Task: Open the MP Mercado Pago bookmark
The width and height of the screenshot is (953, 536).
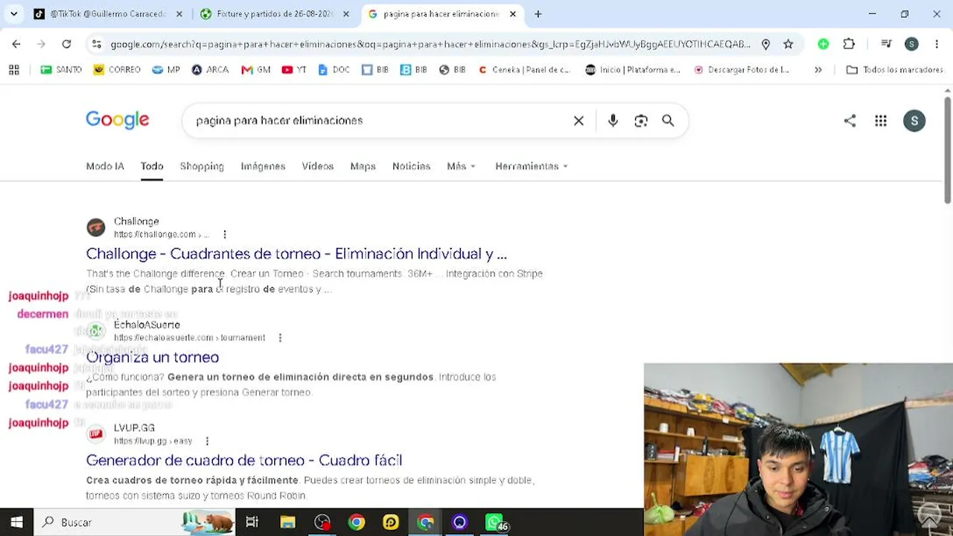Action: tap(166, 69)
